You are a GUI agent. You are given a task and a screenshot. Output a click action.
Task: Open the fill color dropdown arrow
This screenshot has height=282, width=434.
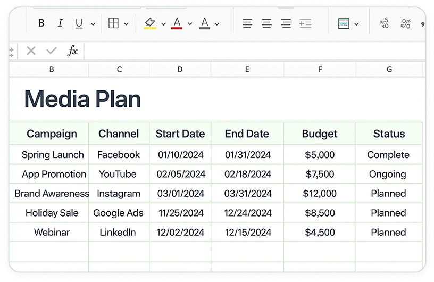click(163, 24)
